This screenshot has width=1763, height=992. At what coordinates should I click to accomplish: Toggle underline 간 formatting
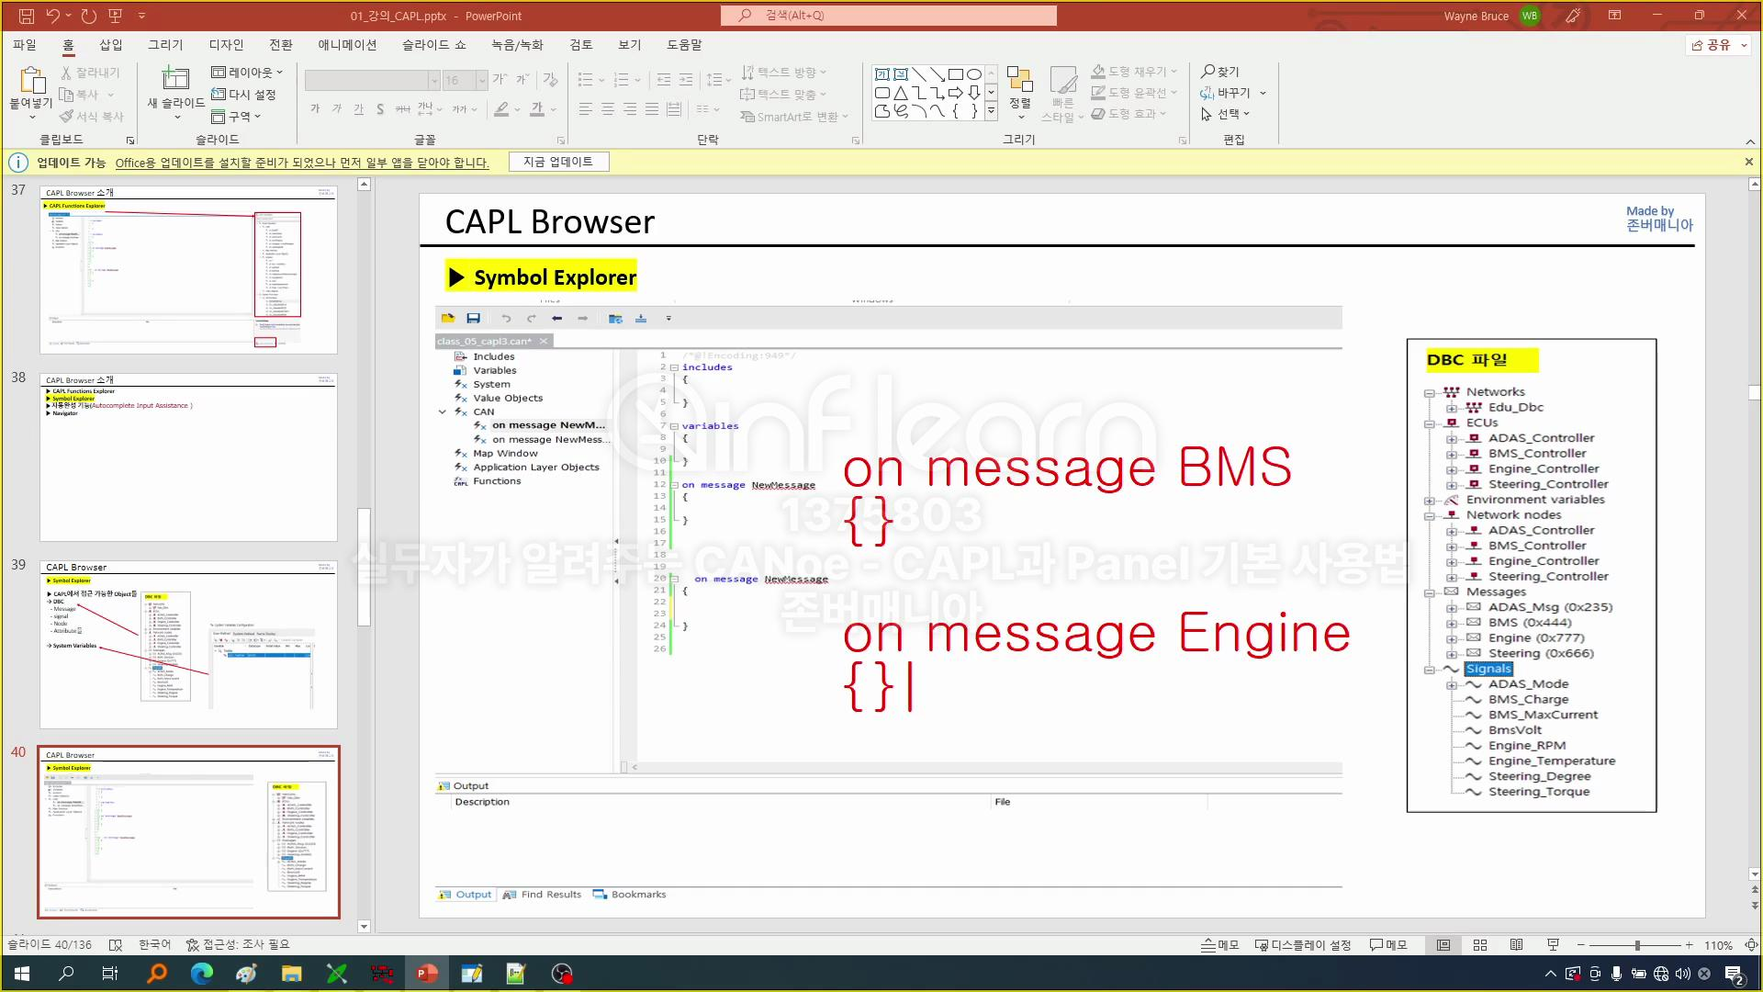click(x=359, y=109)
